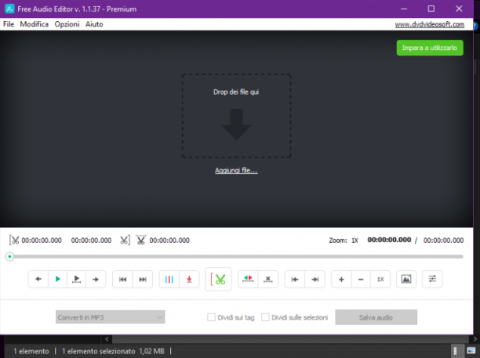
Task: Open the Aiuto menu
Action: [x=94, y=24]
